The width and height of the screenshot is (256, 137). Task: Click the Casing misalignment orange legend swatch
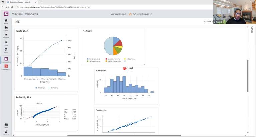click(x=106, y=61)
